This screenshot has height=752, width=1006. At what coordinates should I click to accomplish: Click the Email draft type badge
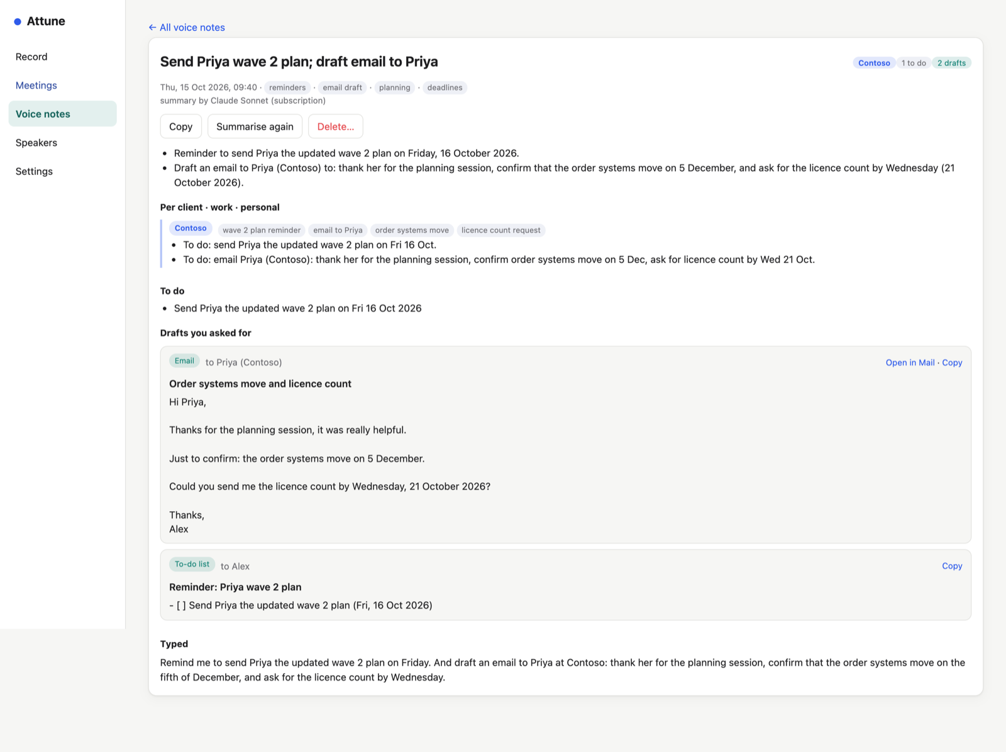pyautogui.click(x=184, y=361)
